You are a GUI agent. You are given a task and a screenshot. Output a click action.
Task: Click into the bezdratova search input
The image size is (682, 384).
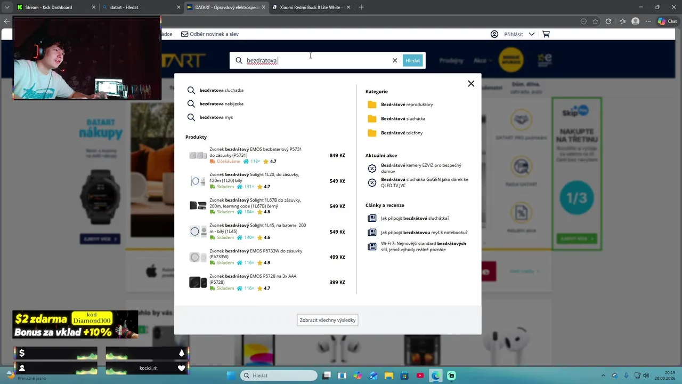pos(317,60)
